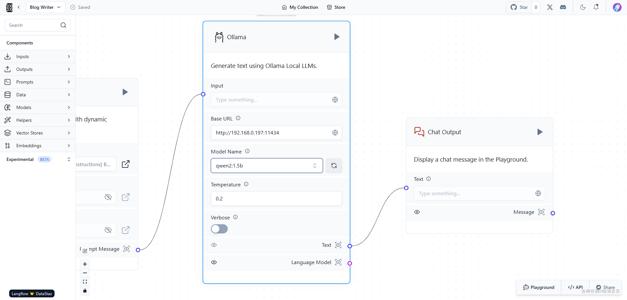Screen dimensions: 627x300
Task: Toggle visibility of Ollama Text output
Action: pos(214,245)
